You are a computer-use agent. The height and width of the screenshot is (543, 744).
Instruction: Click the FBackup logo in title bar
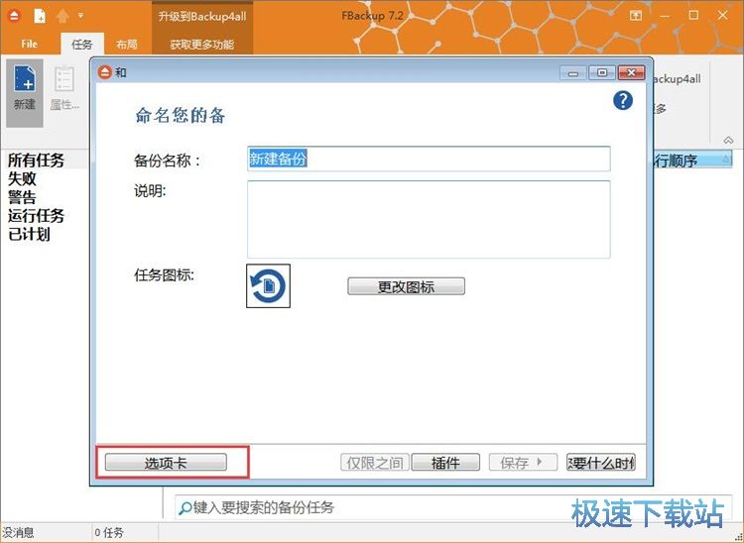pyautogui.click(x=14, y=16)
